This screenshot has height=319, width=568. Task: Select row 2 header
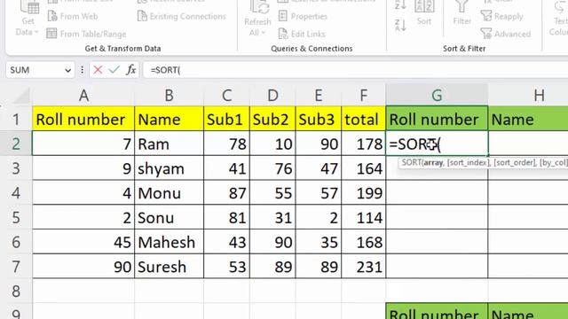click(16, 144)
